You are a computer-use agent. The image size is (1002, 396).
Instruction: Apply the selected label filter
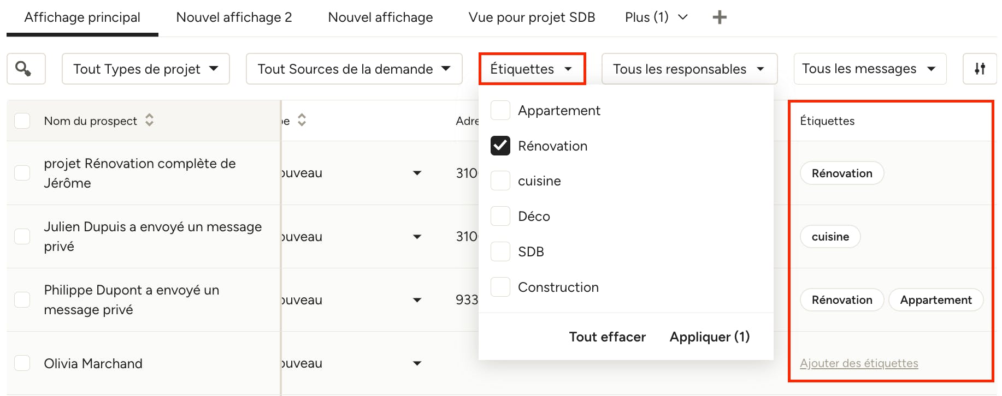pos(710,337)
